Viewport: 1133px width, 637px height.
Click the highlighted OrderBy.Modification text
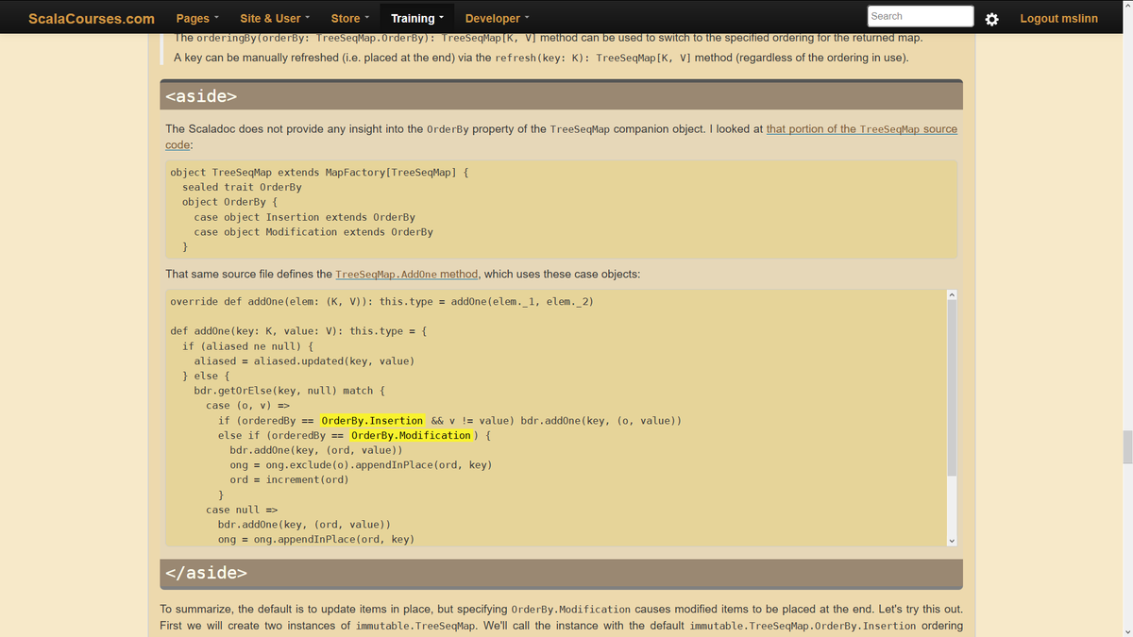click(411, 435)
